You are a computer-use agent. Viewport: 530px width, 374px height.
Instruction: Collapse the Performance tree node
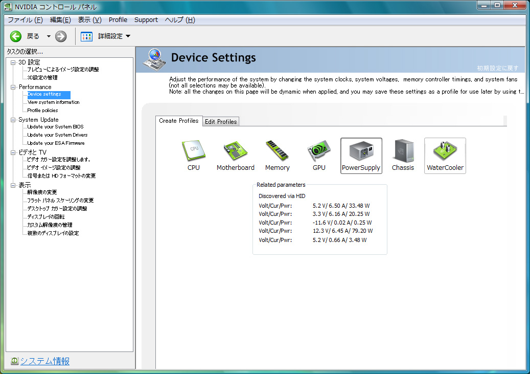[13, 87]
